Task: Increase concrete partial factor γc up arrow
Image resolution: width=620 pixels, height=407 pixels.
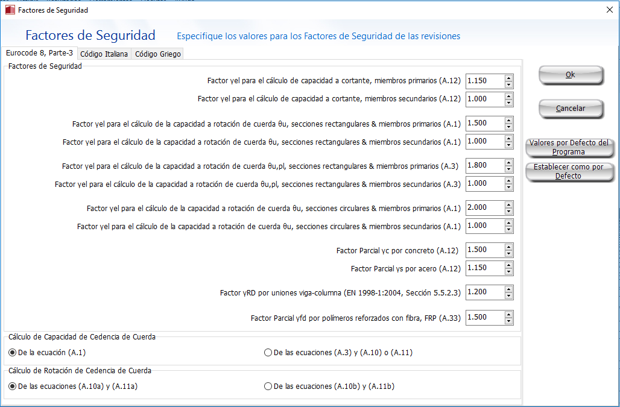Action: [509, 247]
